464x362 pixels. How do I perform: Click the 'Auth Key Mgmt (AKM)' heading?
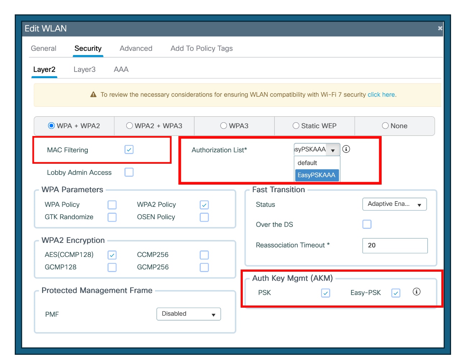[292, 278]
